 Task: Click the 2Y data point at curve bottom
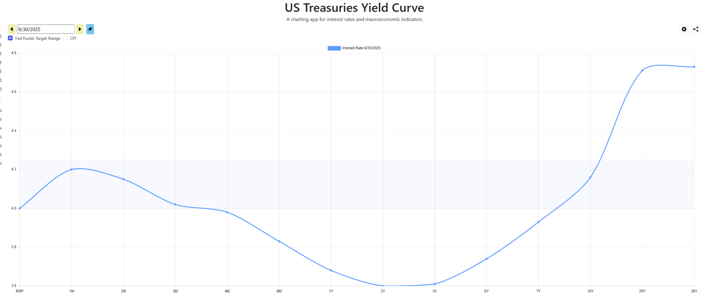(x=383, y=286)
